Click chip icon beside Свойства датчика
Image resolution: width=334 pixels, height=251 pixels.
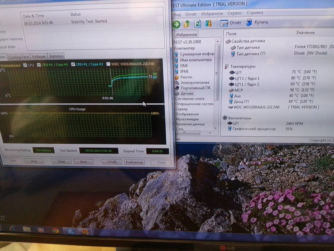228,41
